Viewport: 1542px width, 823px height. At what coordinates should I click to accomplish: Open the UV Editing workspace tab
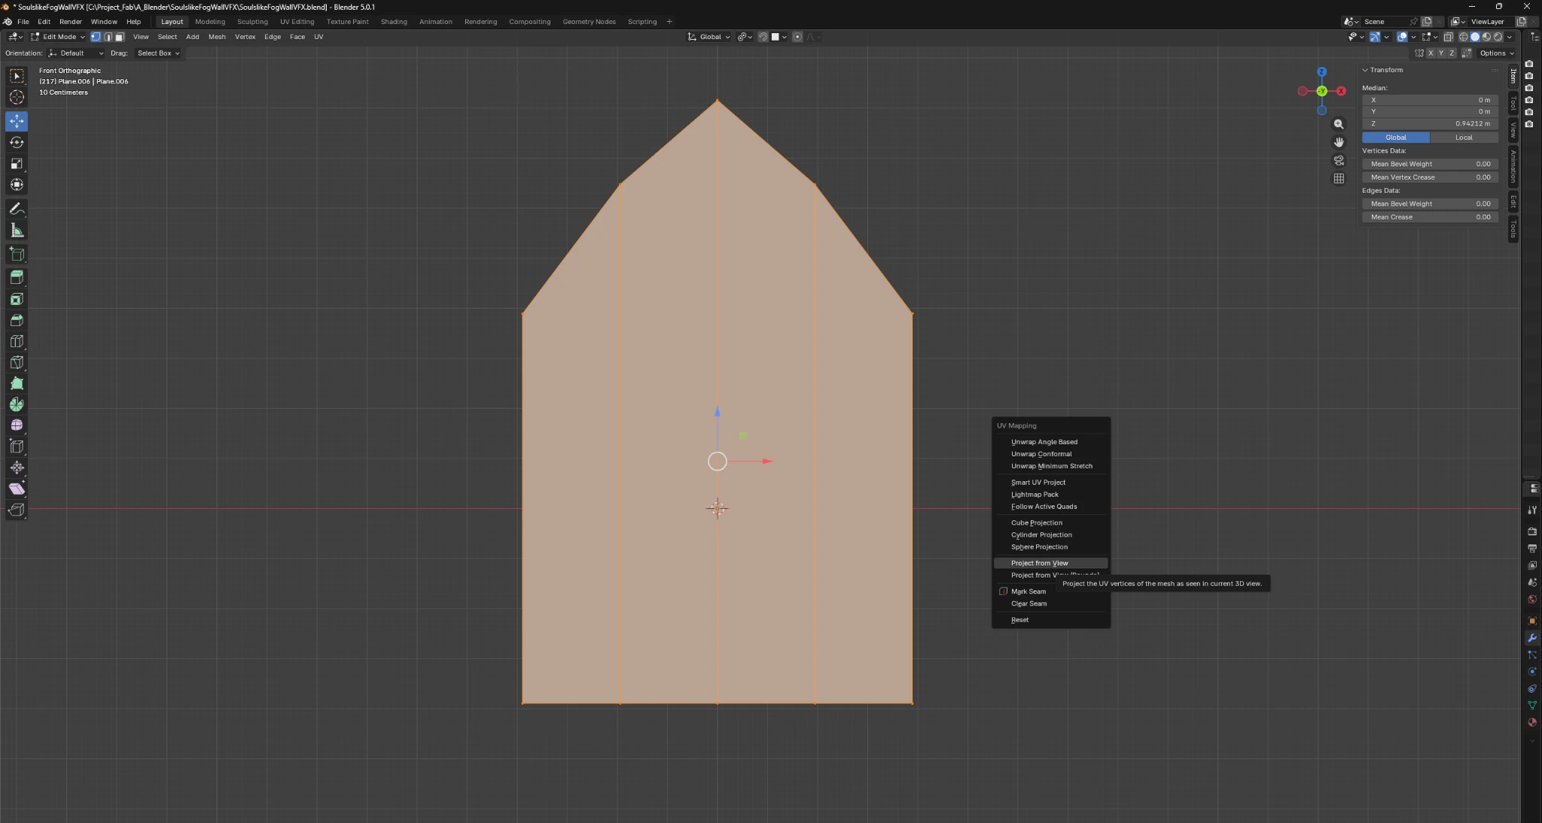[x=297, y=22]
